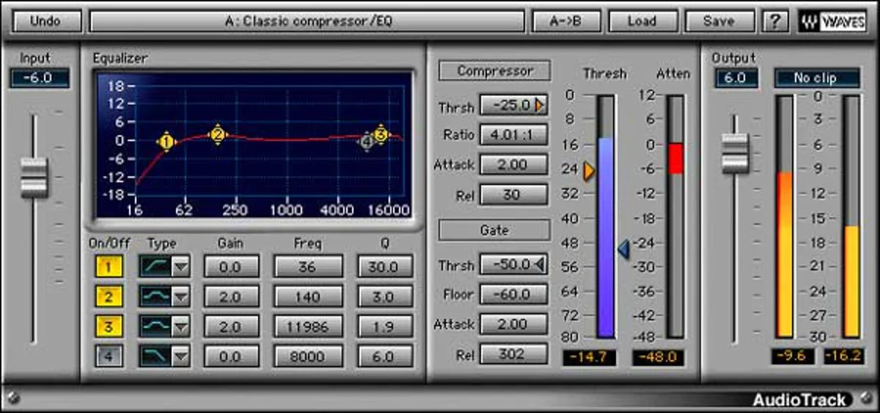This screenshot has width=880, height=413.
Task: Click band 1 high-pass filter type icon
Action: (154, 266)
